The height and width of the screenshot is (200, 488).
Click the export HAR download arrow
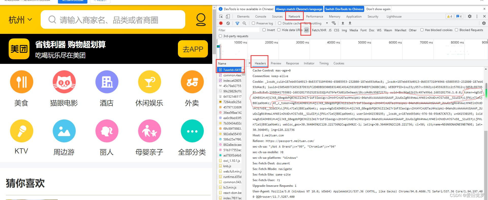350,23
